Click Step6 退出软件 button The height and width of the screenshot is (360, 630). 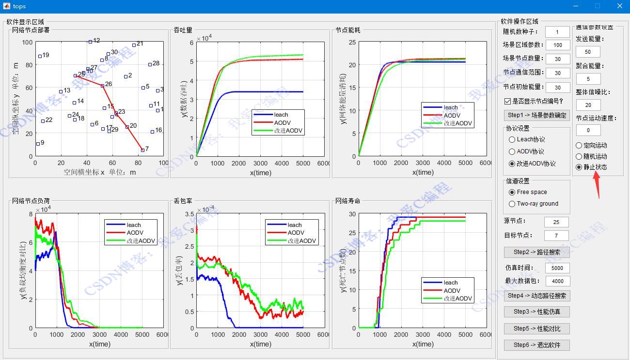coord(537,345)
